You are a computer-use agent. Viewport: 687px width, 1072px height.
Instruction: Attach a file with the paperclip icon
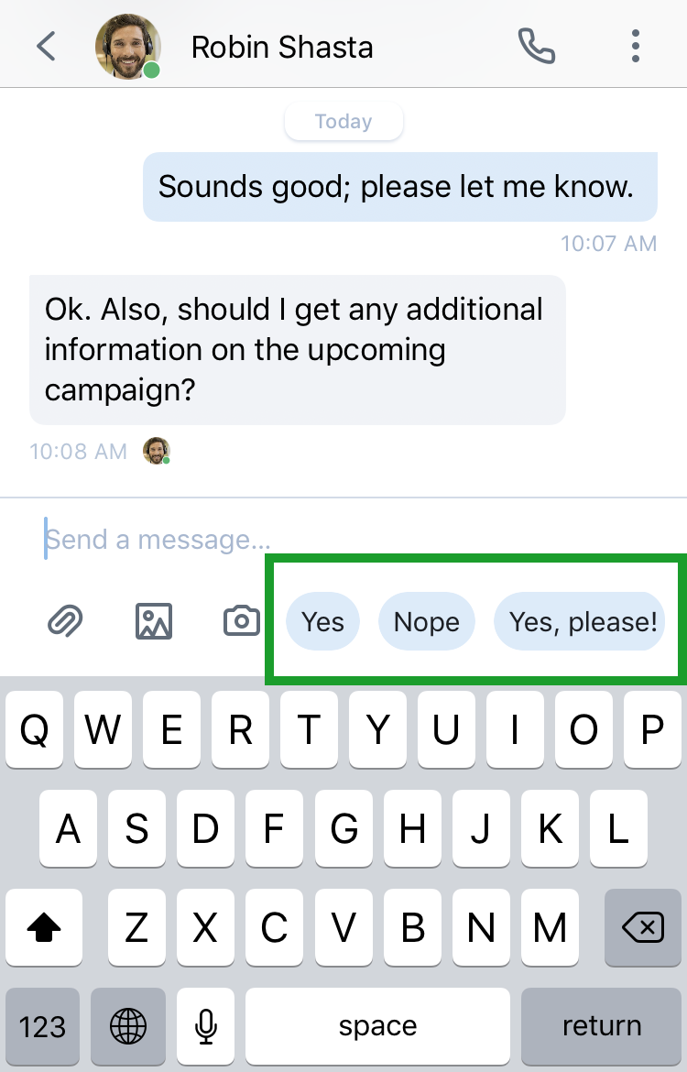[x=65, y=621]
